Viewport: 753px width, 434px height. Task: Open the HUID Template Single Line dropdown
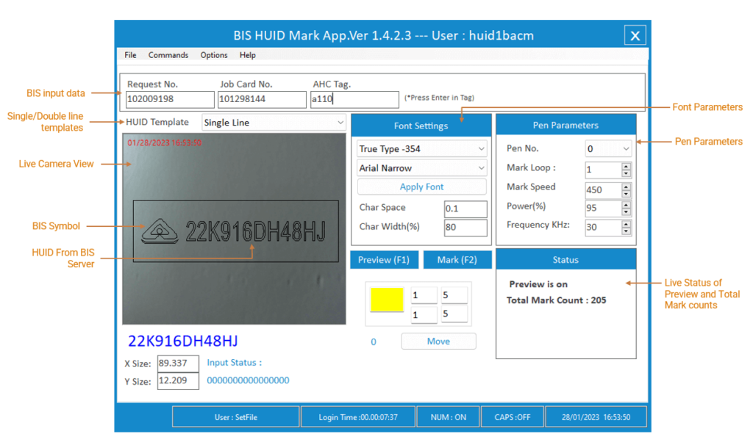(274, 123)
